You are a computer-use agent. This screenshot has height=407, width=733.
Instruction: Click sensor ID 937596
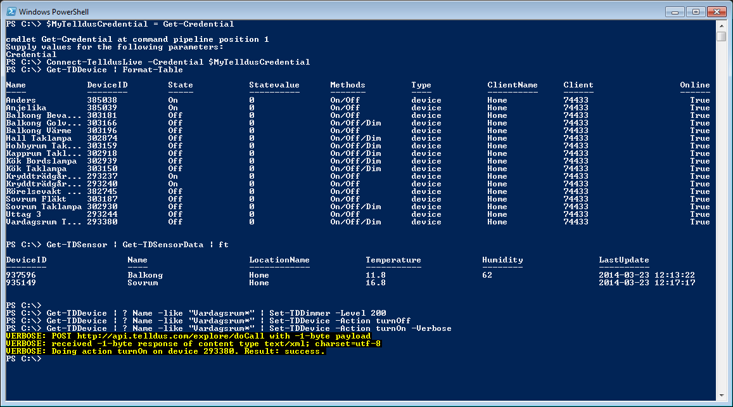20,275
